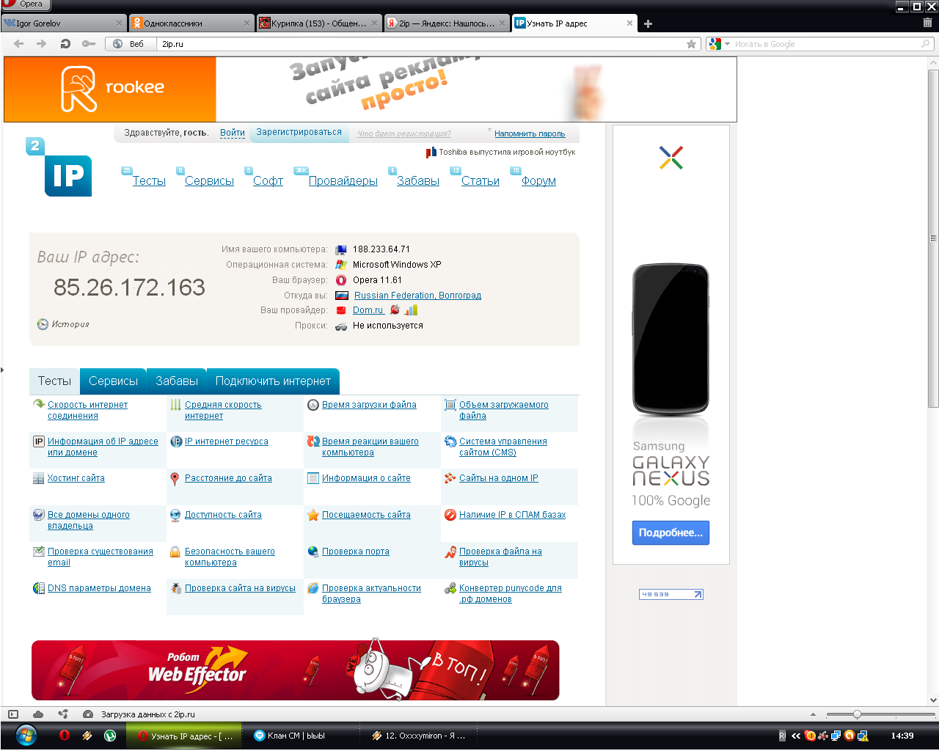The height and width of the screenshot is (751, 939).
Task: Bookmark page with the star icon
Action: 691,44
